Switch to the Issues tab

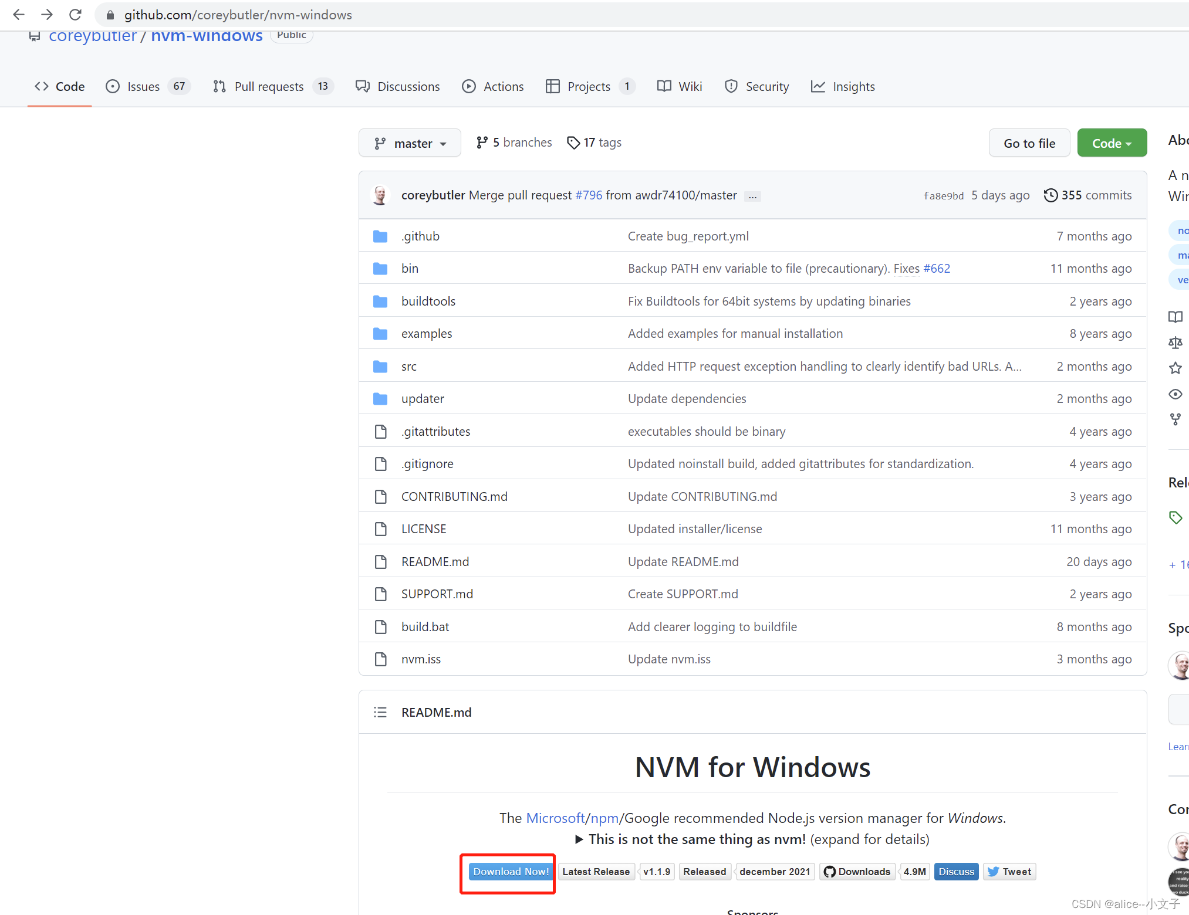[143, 87]
